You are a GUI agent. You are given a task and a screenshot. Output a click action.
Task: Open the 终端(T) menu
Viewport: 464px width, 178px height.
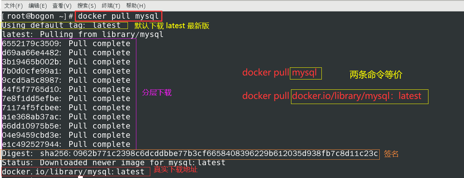(x=111, y=6)
